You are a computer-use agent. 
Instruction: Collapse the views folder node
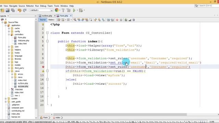tap(9, 71)
